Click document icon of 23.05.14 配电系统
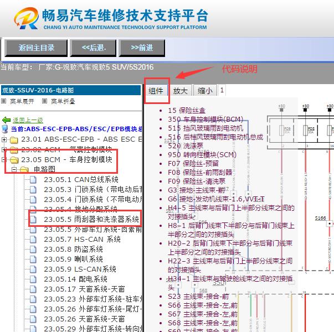 (x=33, y=279)
